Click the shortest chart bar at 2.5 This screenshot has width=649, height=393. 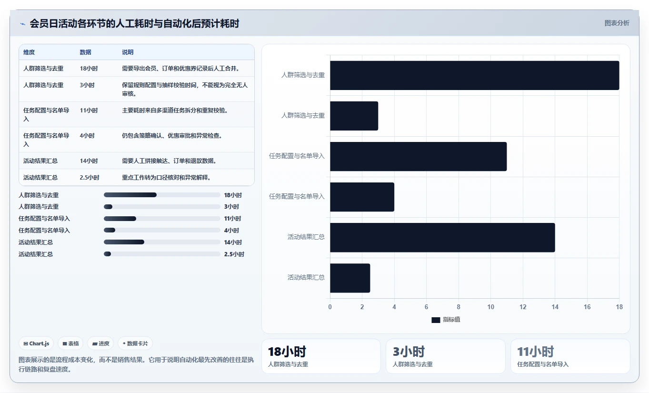pyautogui.click(x=350, y=278)
